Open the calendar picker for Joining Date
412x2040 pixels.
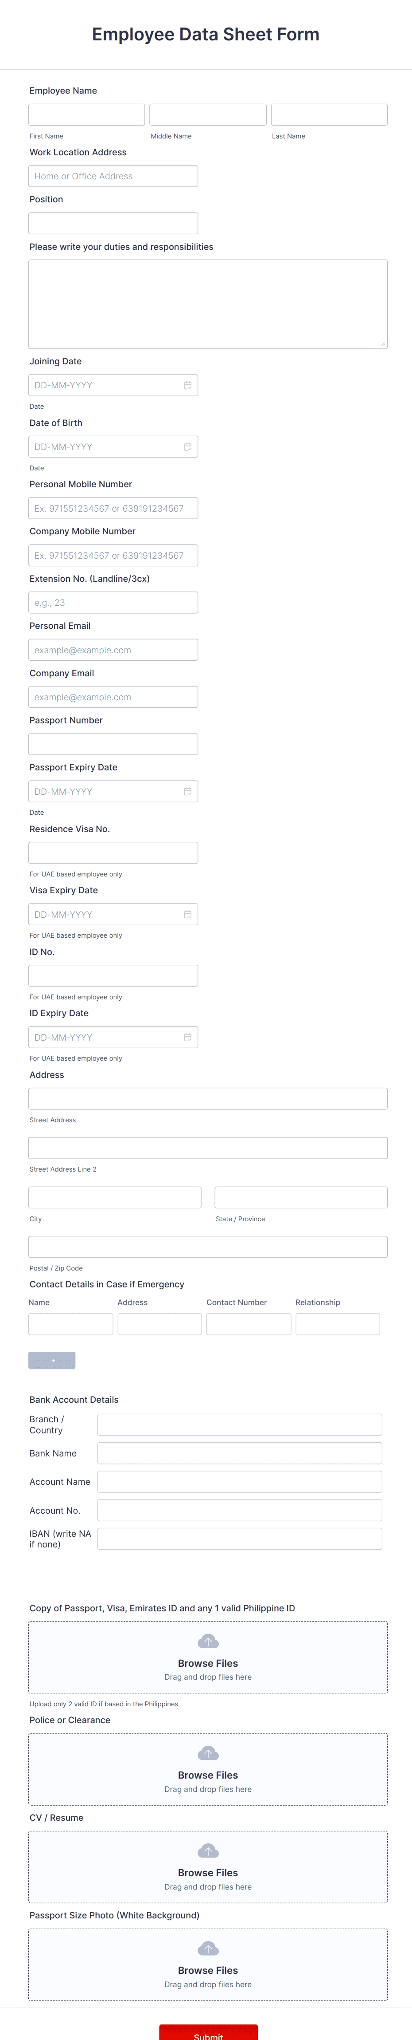188,385
